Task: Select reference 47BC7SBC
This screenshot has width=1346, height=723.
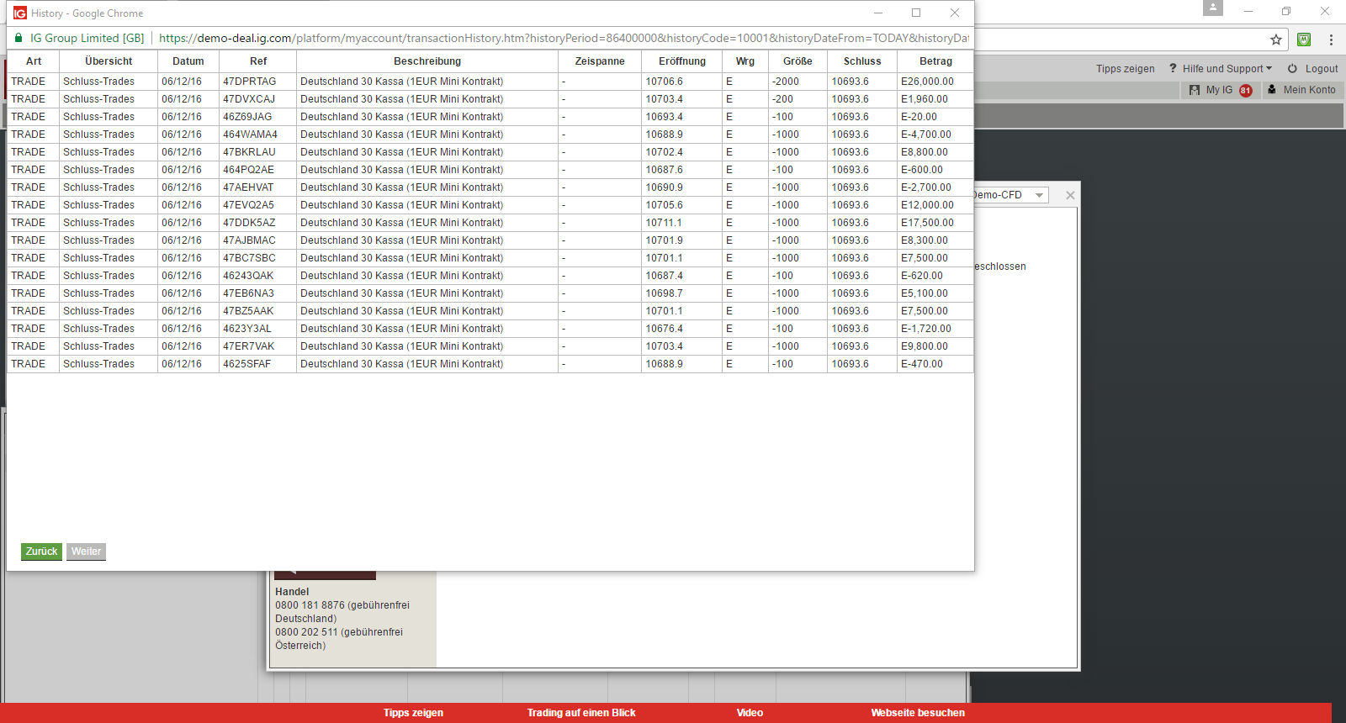Action: (249, 258)
